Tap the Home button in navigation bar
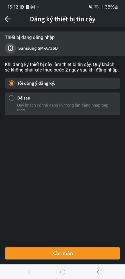The image size is (125, 279). (63, 272)
